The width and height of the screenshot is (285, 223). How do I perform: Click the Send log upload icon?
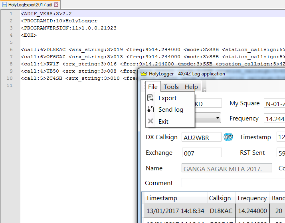(x=150, y=109)
